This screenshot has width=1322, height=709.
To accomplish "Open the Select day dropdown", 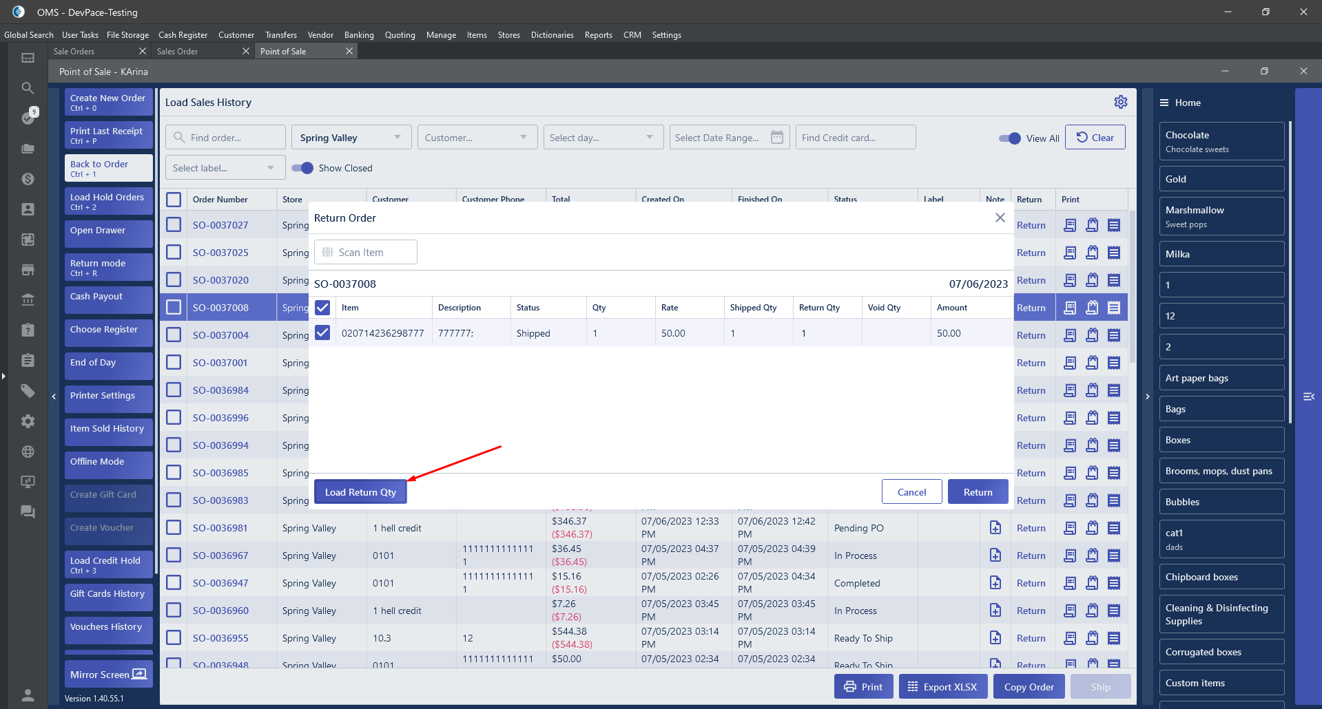I will click(602, 138).
